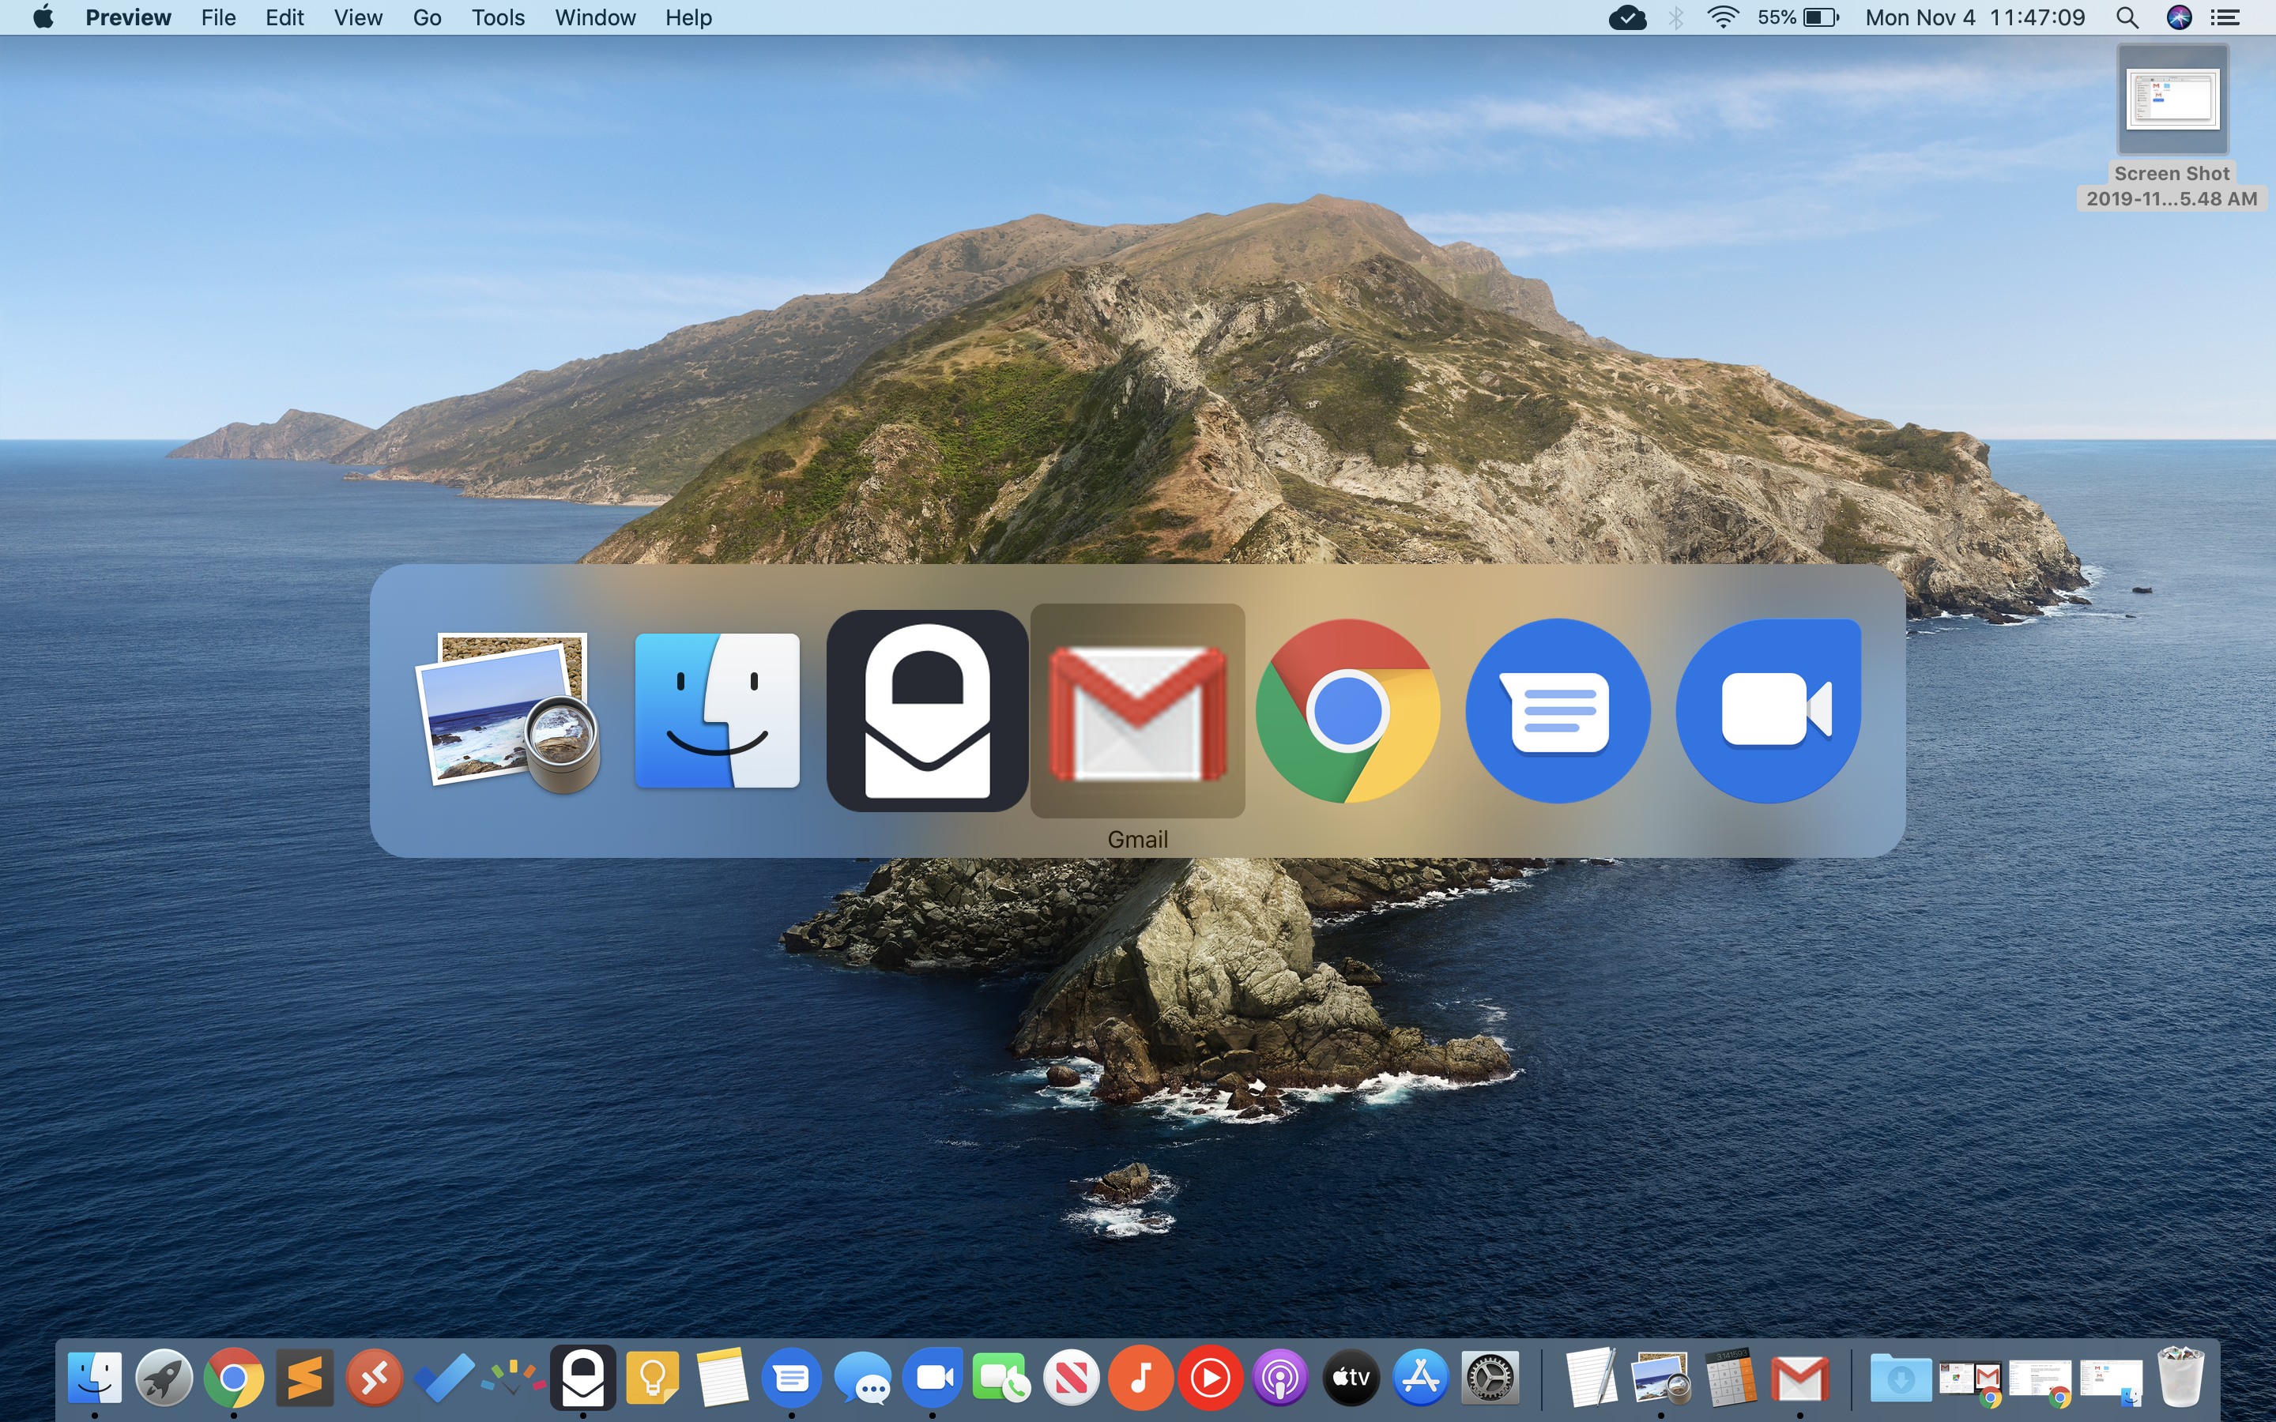Open Android Messages in the Dock
The width and height of the screenshot is (2276, 1422).
click(x=792, y=1379)
